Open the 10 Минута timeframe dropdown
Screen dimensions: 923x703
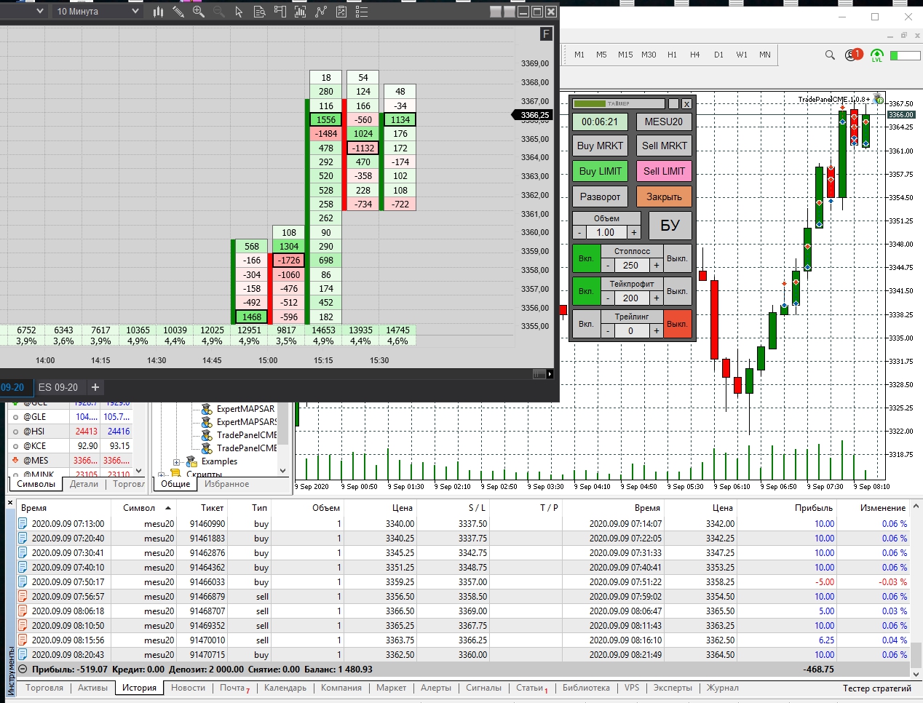pyautogui.click(x=98, y=12)
